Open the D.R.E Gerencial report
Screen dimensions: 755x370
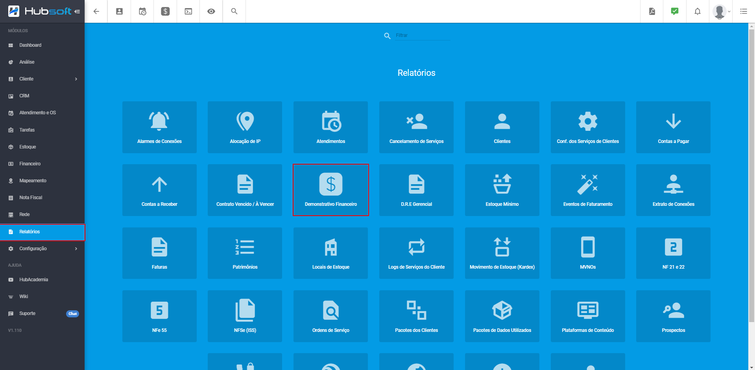(416, 190)
